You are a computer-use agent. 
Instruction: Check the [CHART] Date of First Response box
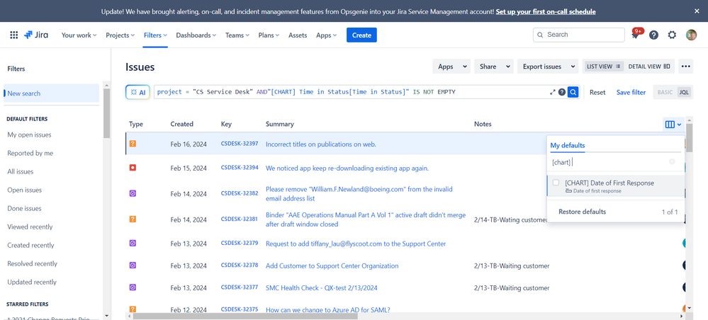tap(556, 183)
